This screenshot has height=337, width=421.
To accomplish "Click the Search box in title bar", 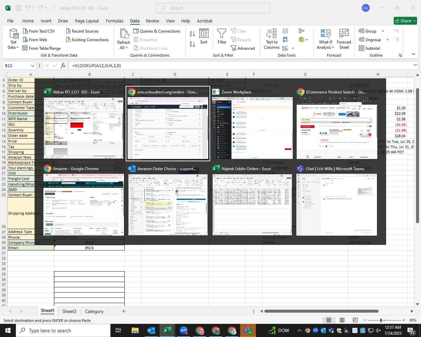I will [213, 8].
